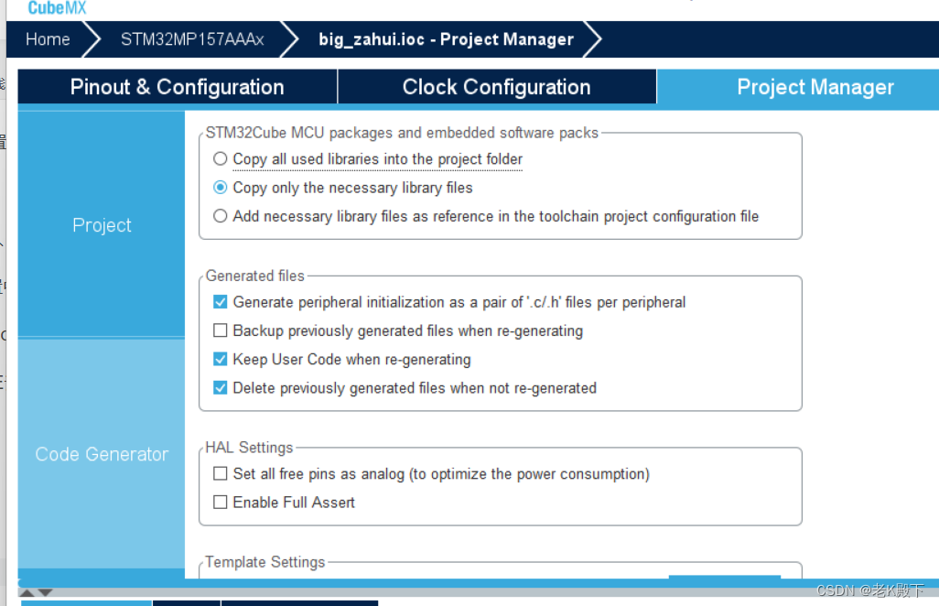Open the Project side section
The width and height of the screenshot is (939, 606).
pyautogui.click(x=102, y=225)
